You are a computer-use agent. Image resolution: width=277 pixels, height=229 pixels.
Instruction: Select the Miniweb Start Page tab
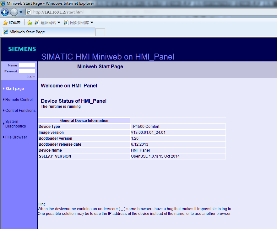pos(49,32)
